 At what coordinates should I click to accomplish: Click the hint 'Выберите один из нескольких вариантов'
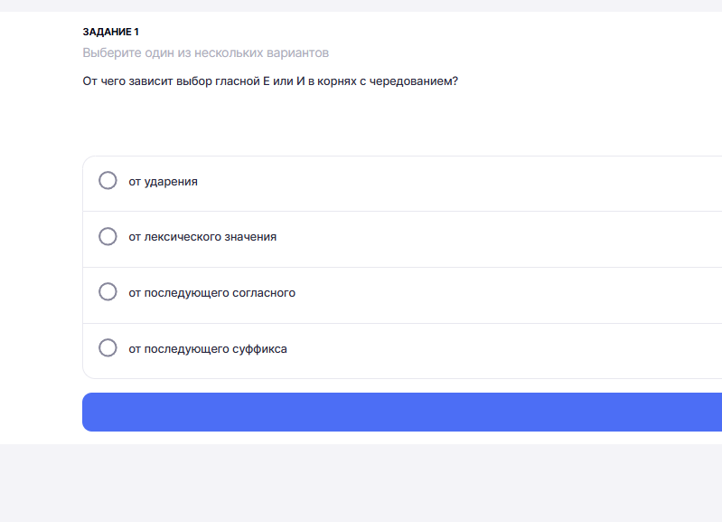point(206,52)
